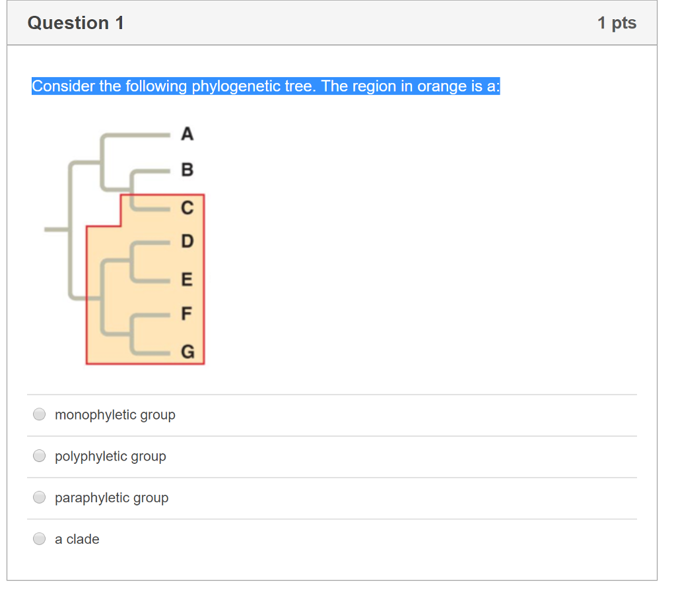Click taxon label A on the tree
This screenshot has width=676, height=607.
coord(187,135)
